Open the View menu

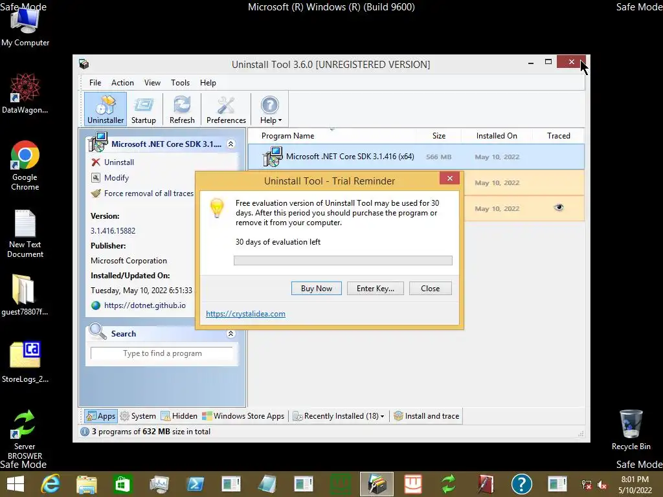coord(152,83)
